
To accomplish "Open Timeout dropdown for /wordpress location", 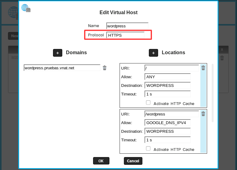I will (167, 140).
